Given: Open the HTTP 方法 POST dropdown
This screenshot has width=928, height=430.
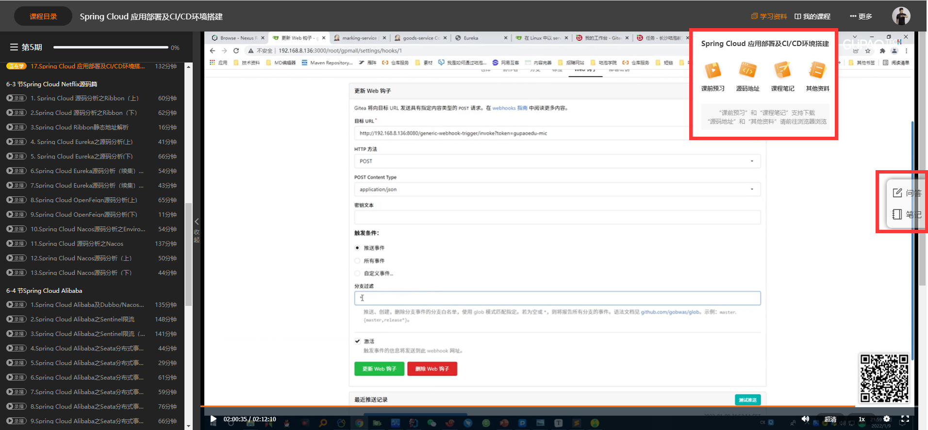Looking at the screenshot, I should click(x=557, y=161).
